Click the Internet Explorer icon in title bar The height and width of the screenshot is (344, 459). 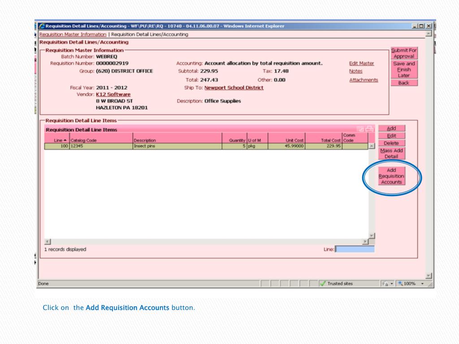point(42,26)
